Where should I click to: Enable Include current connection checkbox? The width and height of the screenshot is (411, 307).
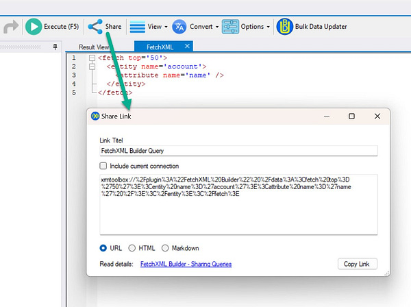(x=103, y=166)
